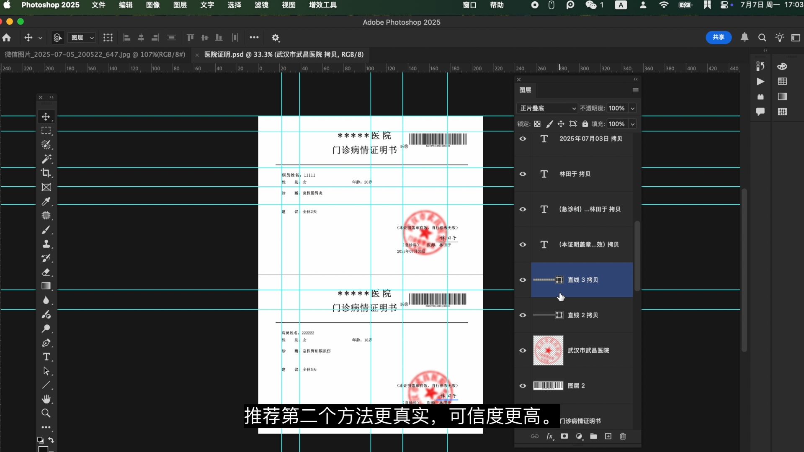Select the Magic Wand tool
The height and width of the screenshot is (452, 804).
point(46,159)
